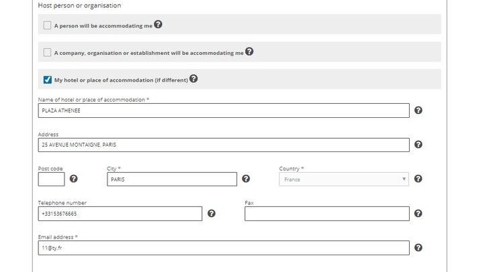489x272 pixels.
Task: Open help for company or organisation option
Action: (249, 52)
